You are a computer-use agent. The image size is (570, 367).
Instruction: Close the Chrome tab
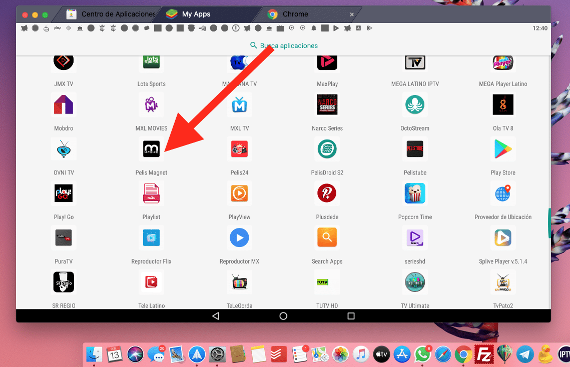351,14
